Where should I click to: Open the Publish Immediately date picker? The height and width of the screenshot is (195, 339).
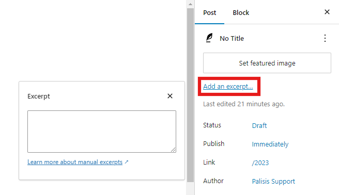coord(270,144)
